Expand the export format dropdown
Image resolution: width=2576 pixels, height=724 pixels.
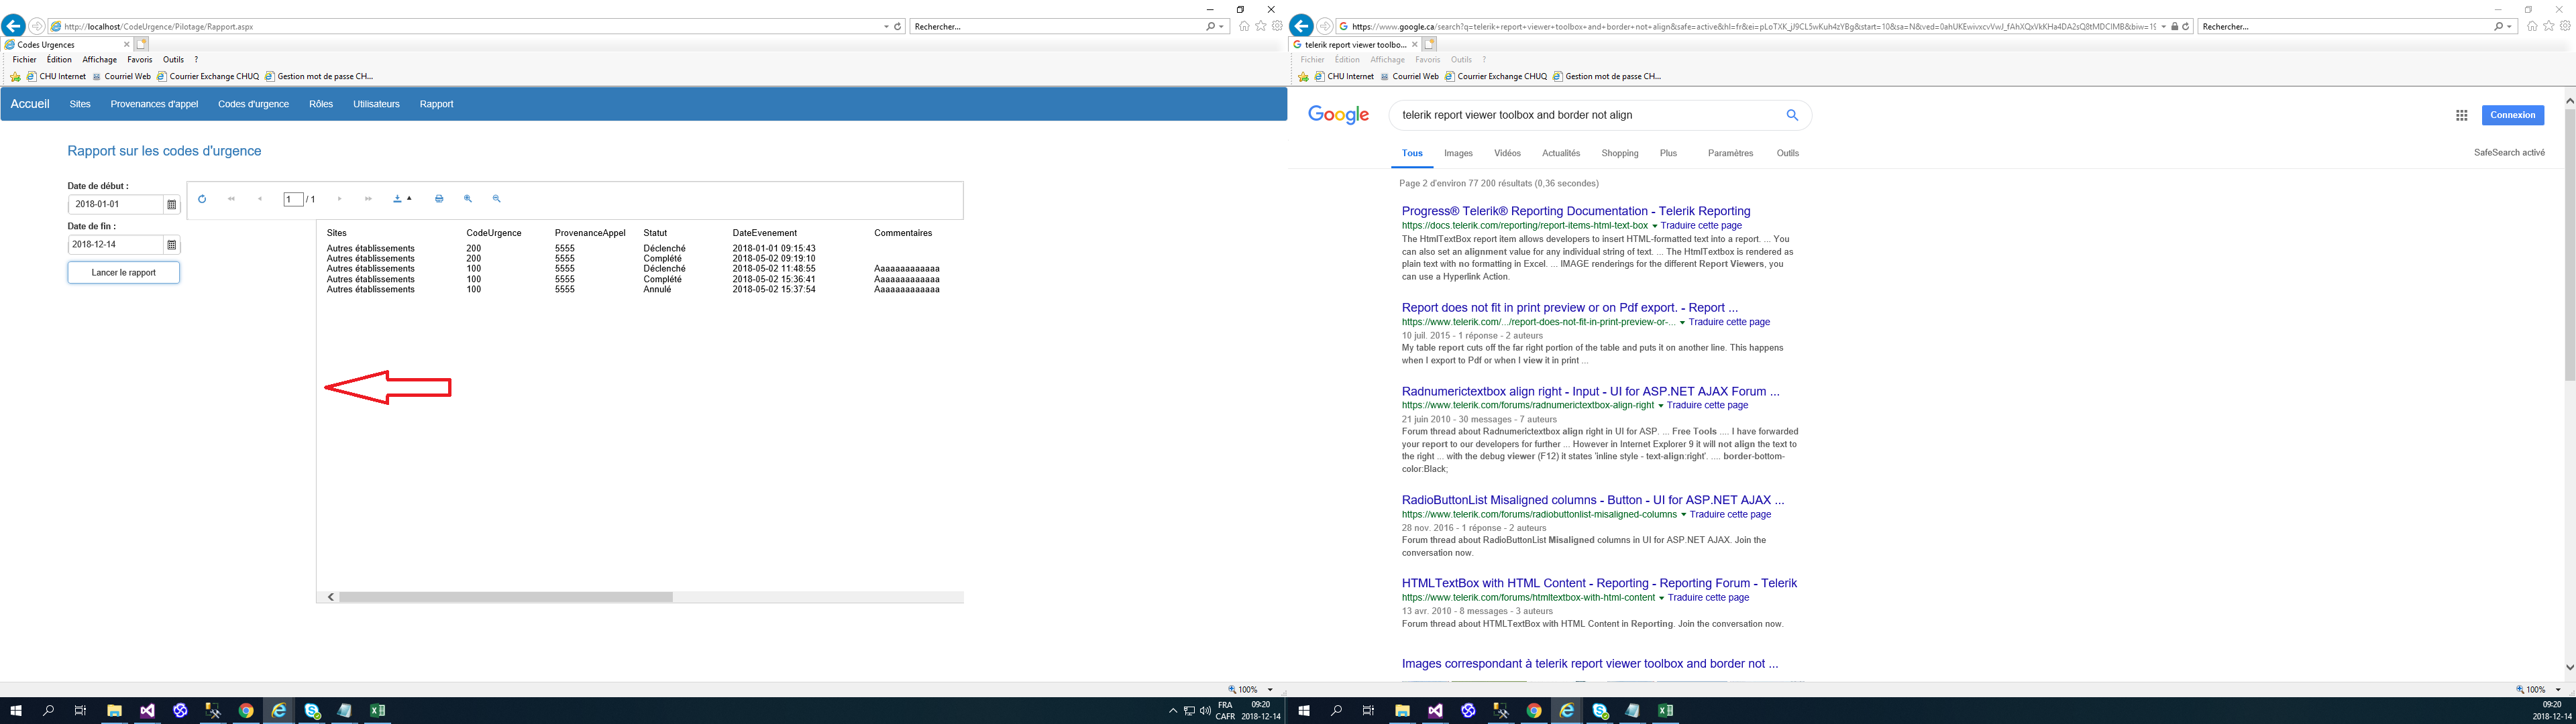409,198
